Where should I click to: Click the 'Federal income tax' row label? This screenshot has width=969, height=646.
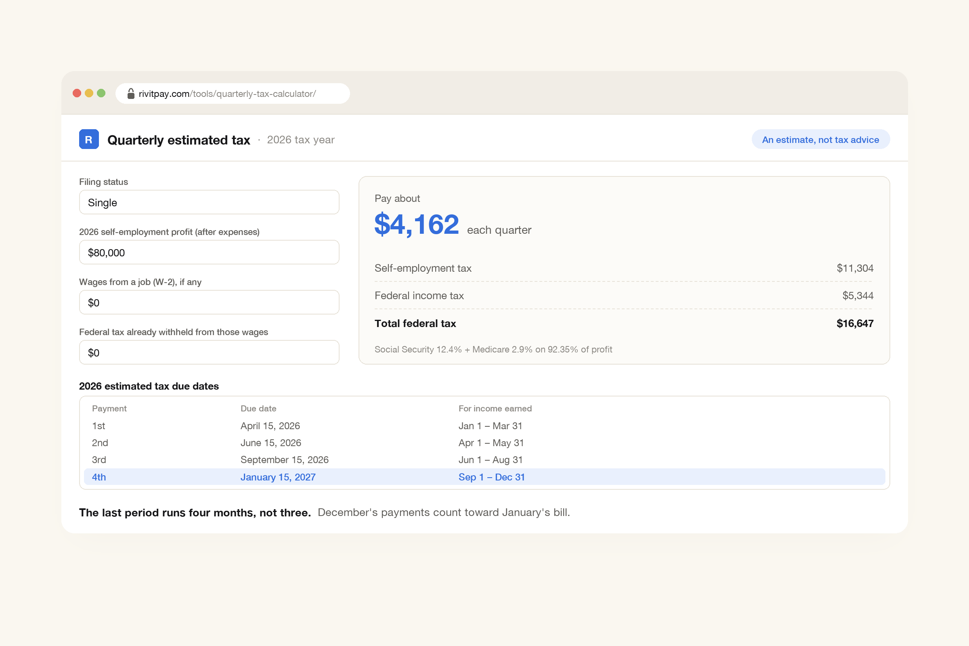pos(419,296)
